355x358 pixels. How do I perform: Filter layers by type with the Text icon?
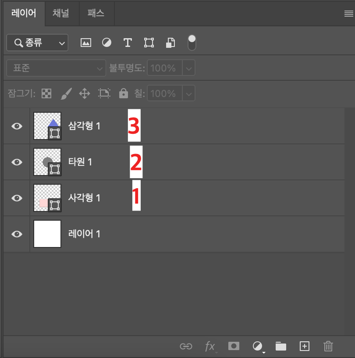(128, 43)
